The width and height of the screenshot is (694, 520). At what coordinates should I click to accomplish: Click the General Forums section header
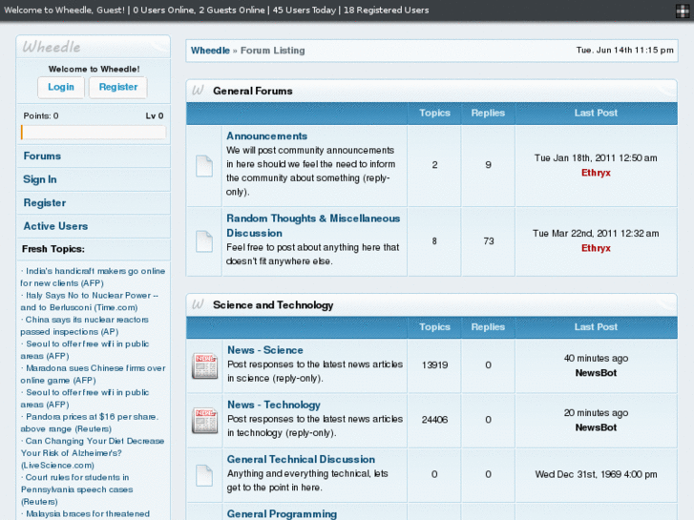coord(253,91)
